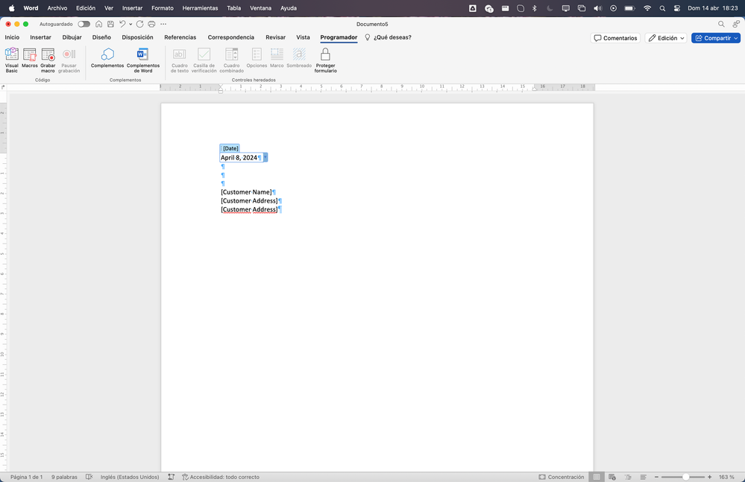
Task: Switch to print layout view icon
Action: (597, 477)
